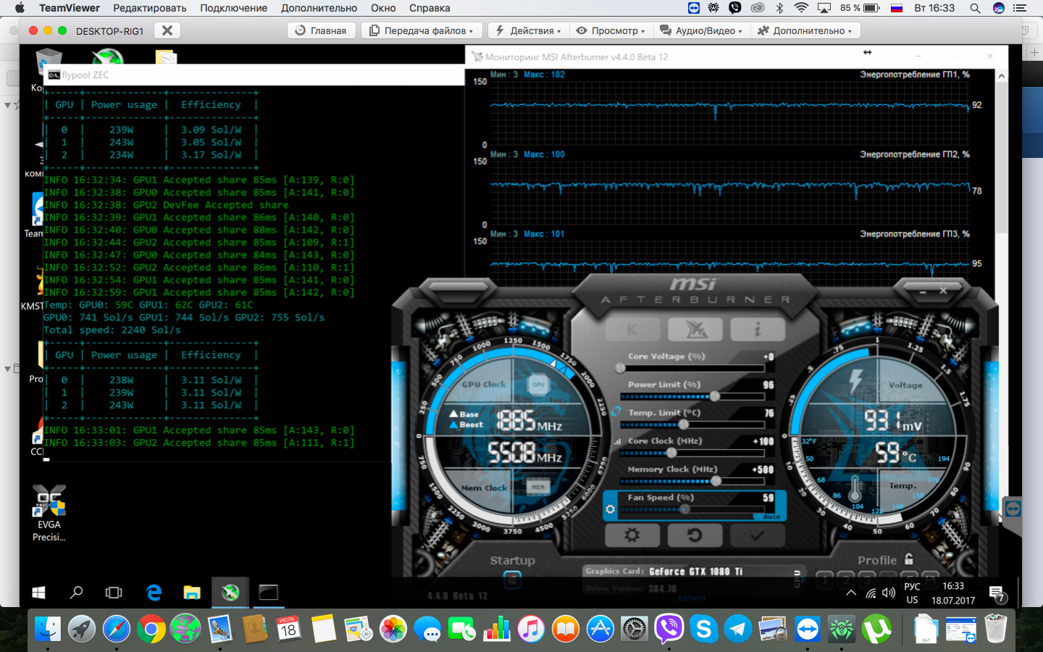Click the Afterburner info 'i' button
Screen dimensions: 1043x652
(x=757, y=330)
